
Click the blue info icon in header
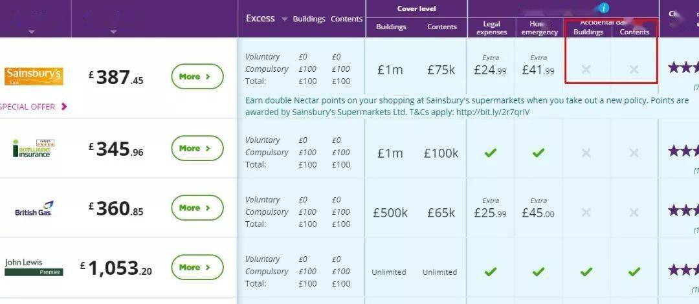coord(604,8)
